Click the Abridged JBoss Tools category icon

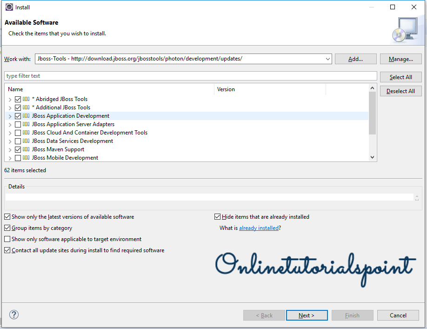27,99
